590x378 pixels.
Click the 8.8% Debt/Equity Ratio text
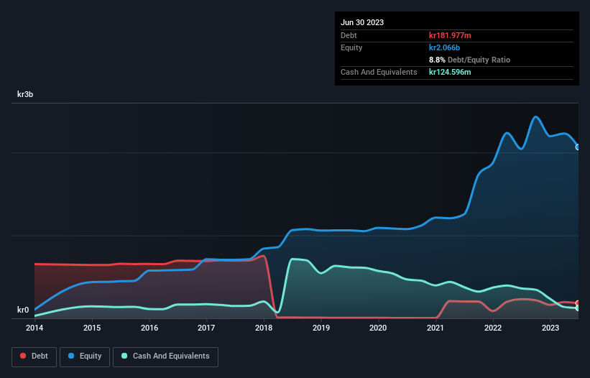click(469, 60)
